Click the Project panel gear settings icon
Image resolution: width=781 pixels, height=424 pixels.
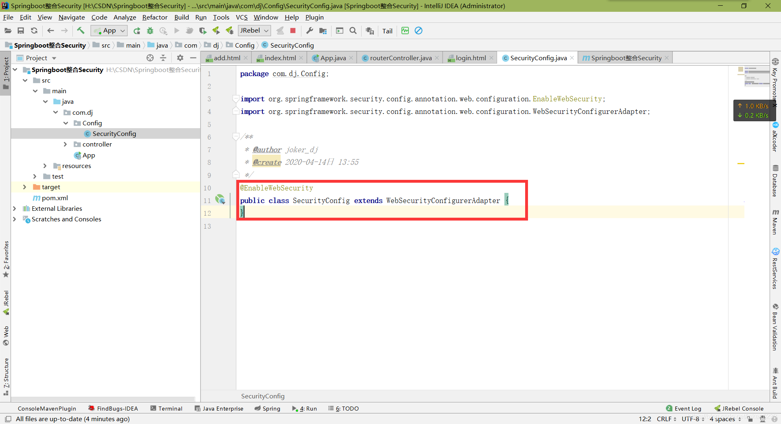(x=180, y=58)
